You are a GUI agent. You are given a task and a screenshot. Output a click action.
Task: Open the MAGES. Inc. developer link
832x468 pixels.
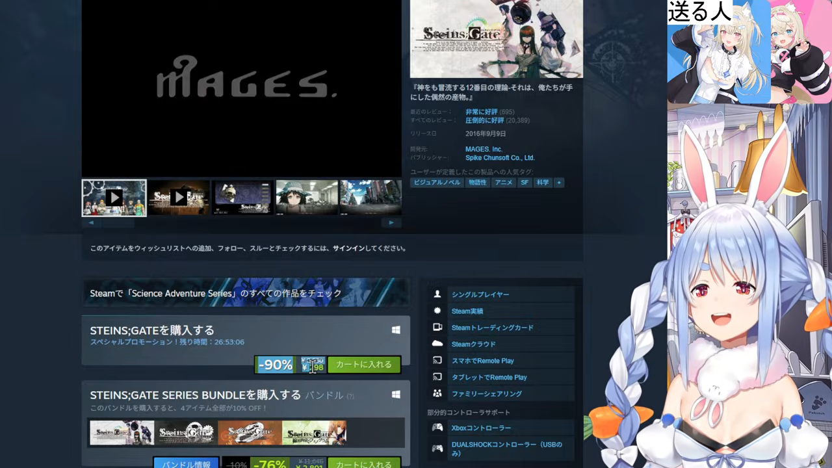point(484,149)
